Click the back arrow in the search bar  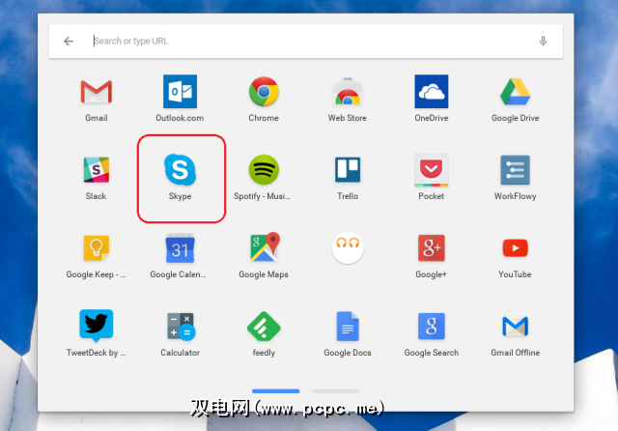point(69,41)
